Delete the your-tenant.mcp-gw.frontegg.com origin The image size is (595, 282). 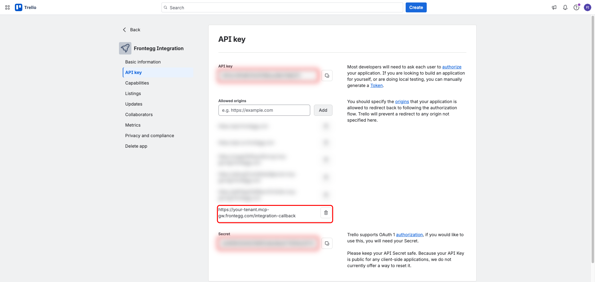(x=326, y=213)
